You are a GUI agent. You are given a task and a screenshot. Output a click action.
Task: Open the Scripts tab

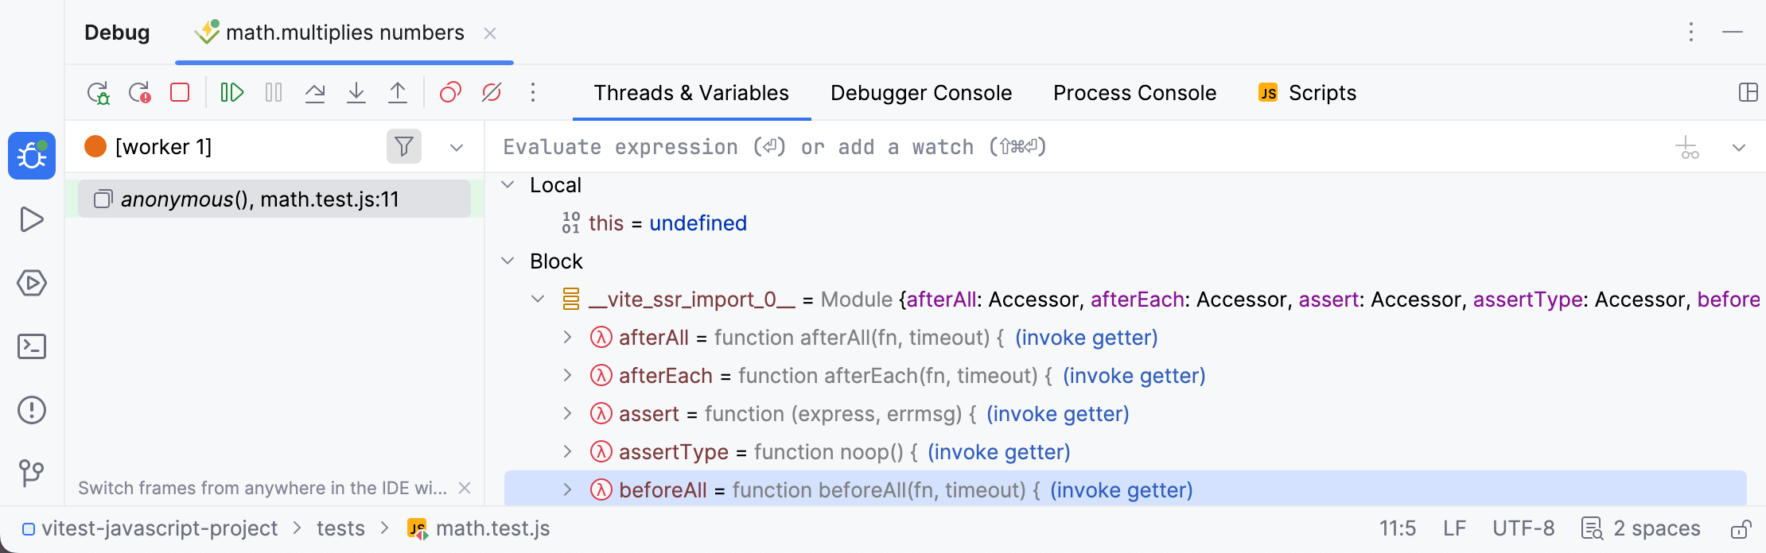point(1322,92)
